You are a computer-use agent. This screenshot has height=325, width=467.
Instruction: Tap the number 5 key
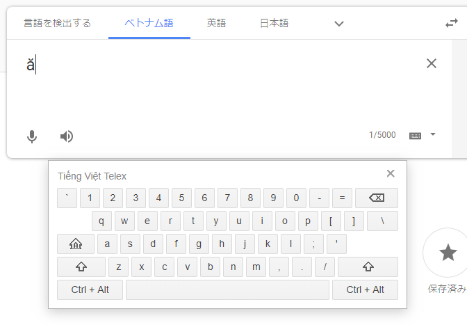point(181,198)
